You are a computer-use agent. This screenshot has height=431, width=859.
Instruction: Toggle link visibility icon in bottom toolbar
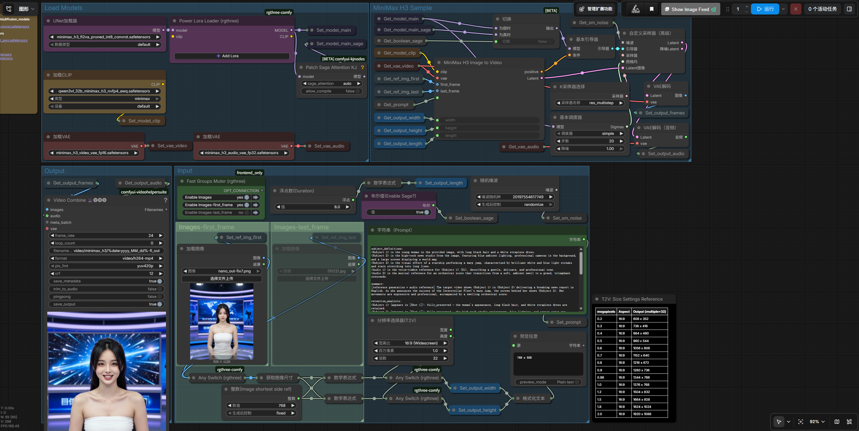point(849,422)
